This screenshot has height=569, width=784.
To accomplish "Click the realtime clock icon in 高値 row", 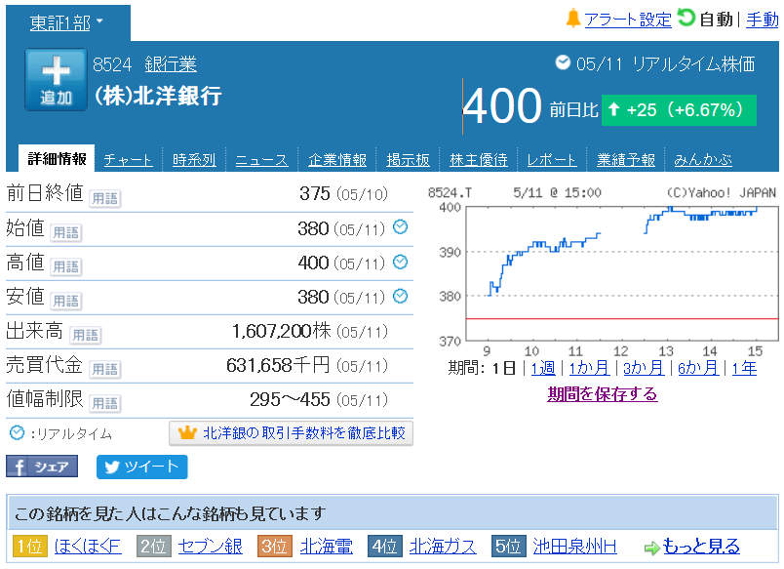I will [400, 262].
